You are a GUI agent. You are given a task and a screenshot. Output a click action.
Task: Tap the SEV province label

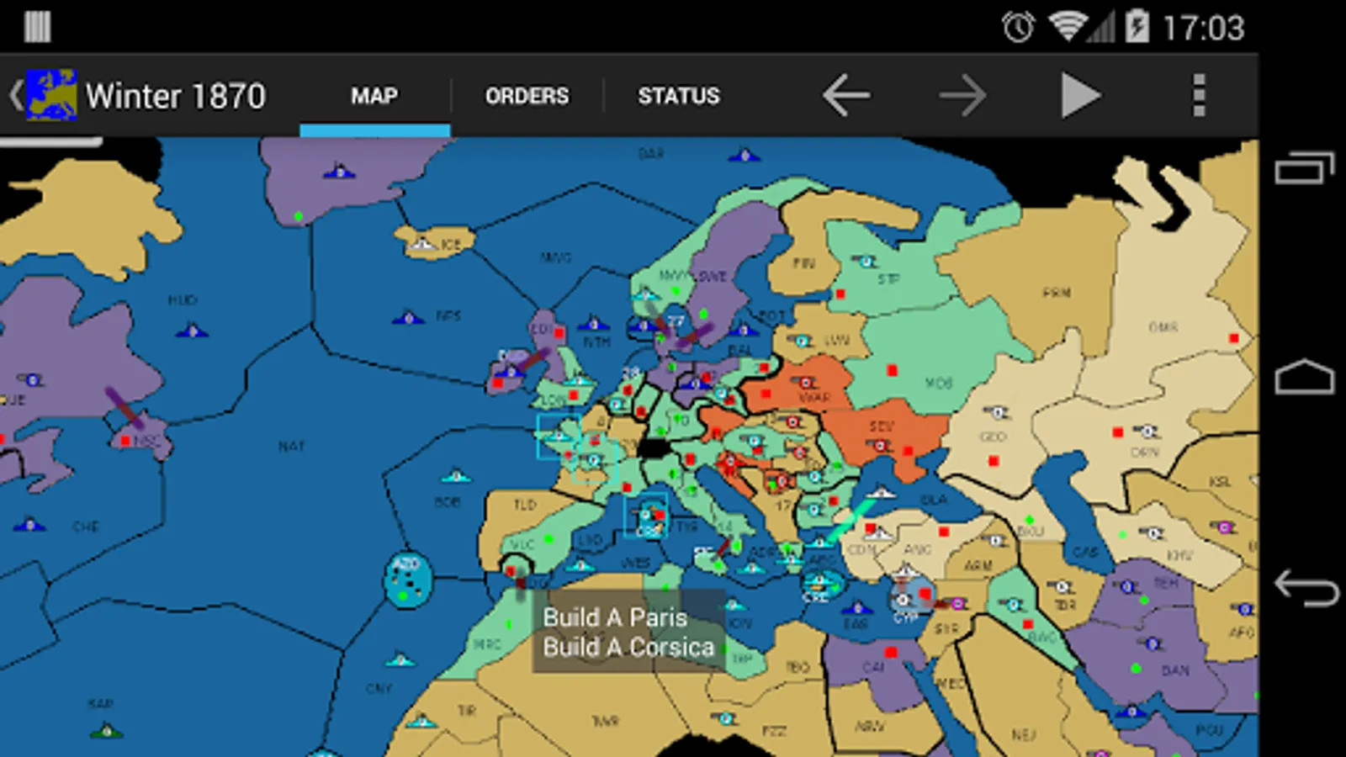point(882,426)
